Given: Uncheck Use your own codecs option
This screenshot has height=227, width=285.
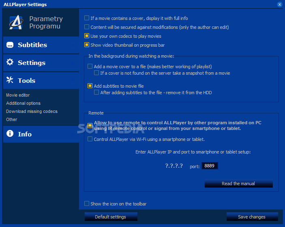Looking at the screenshot, I should coord(87,36).
